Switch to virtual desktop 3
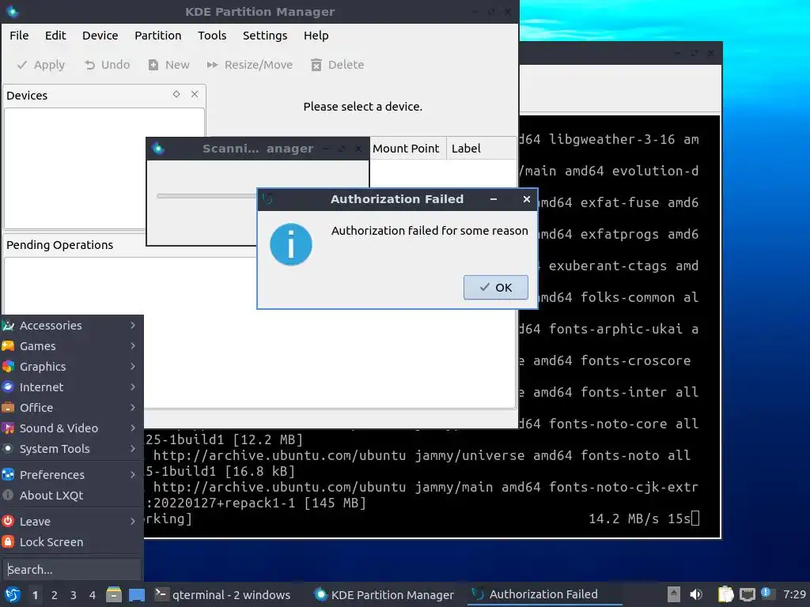The height and width of the screenshot is (607, 810). pyautogui.click(x=74, y=595)
